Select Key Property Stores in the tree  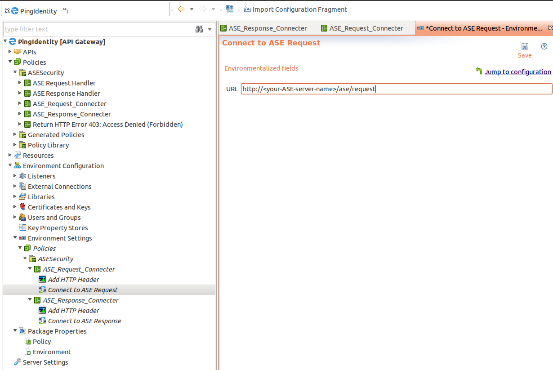[58, 228]
